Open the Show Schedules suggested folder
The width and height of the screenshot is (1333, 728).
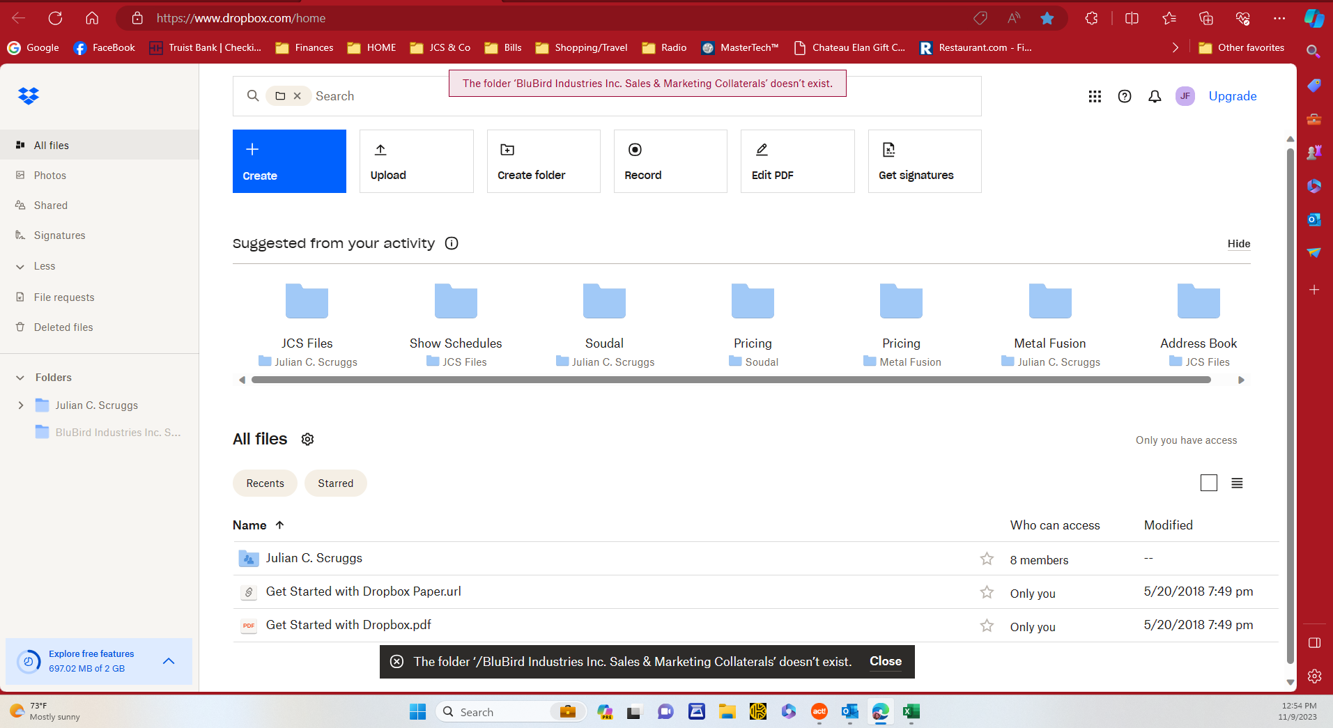(456, 325)
